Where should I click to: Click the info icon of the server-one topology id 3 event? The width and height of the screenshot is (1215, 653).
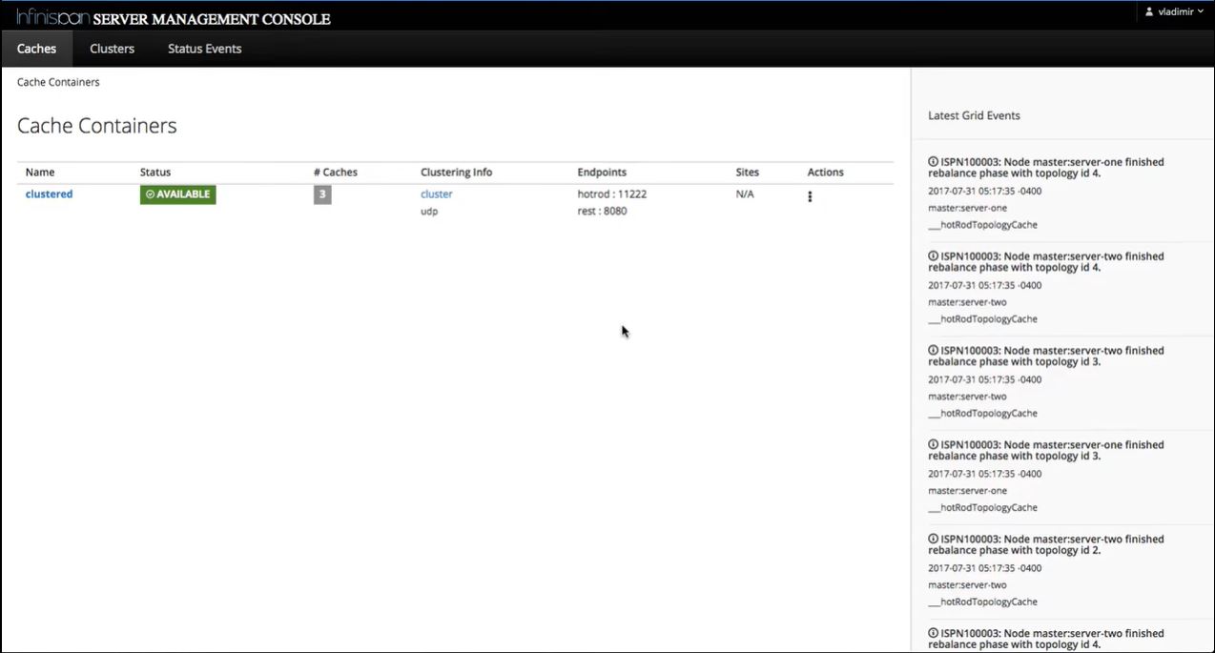point(933,445)
